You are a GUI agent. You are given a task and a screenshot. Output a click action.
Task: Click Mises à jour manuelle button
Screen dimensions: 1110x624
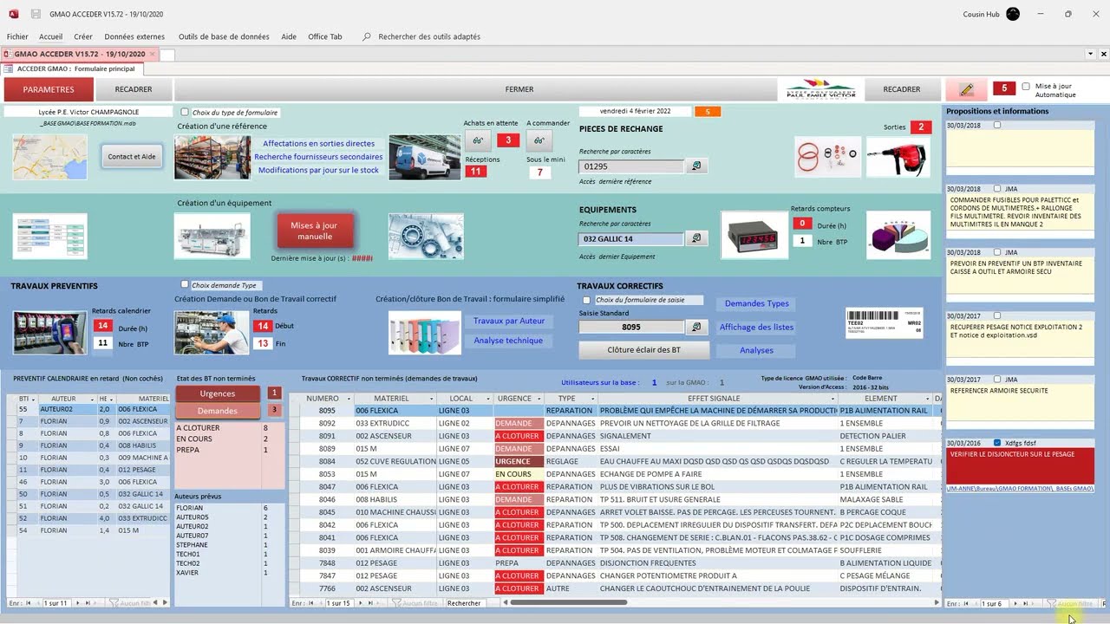[315, 231]
